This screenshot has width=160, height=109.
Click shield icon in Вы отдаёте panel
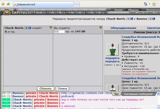click(x=101, y=27)
